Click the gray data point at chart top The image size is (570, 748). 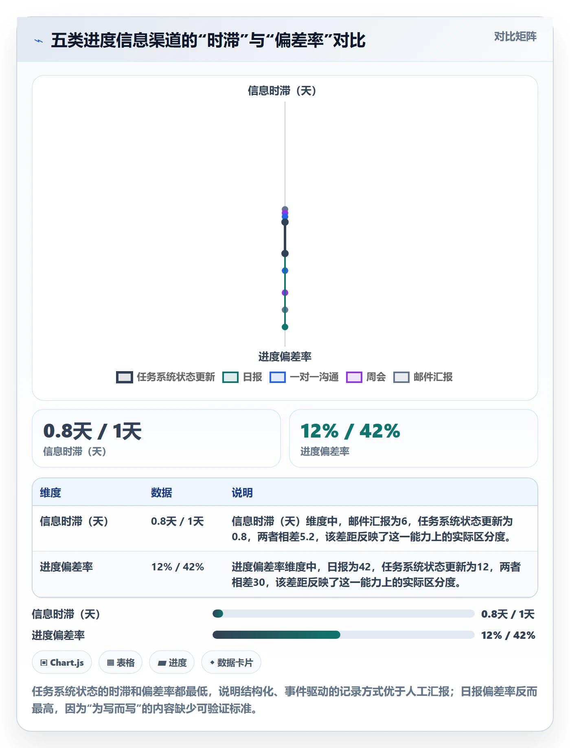(285, 209)
